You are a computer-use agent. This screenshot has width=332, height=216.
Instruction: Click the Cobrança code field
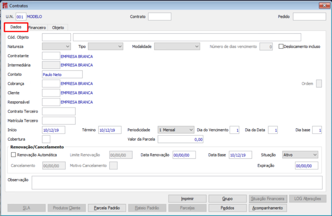coord(51,84)
